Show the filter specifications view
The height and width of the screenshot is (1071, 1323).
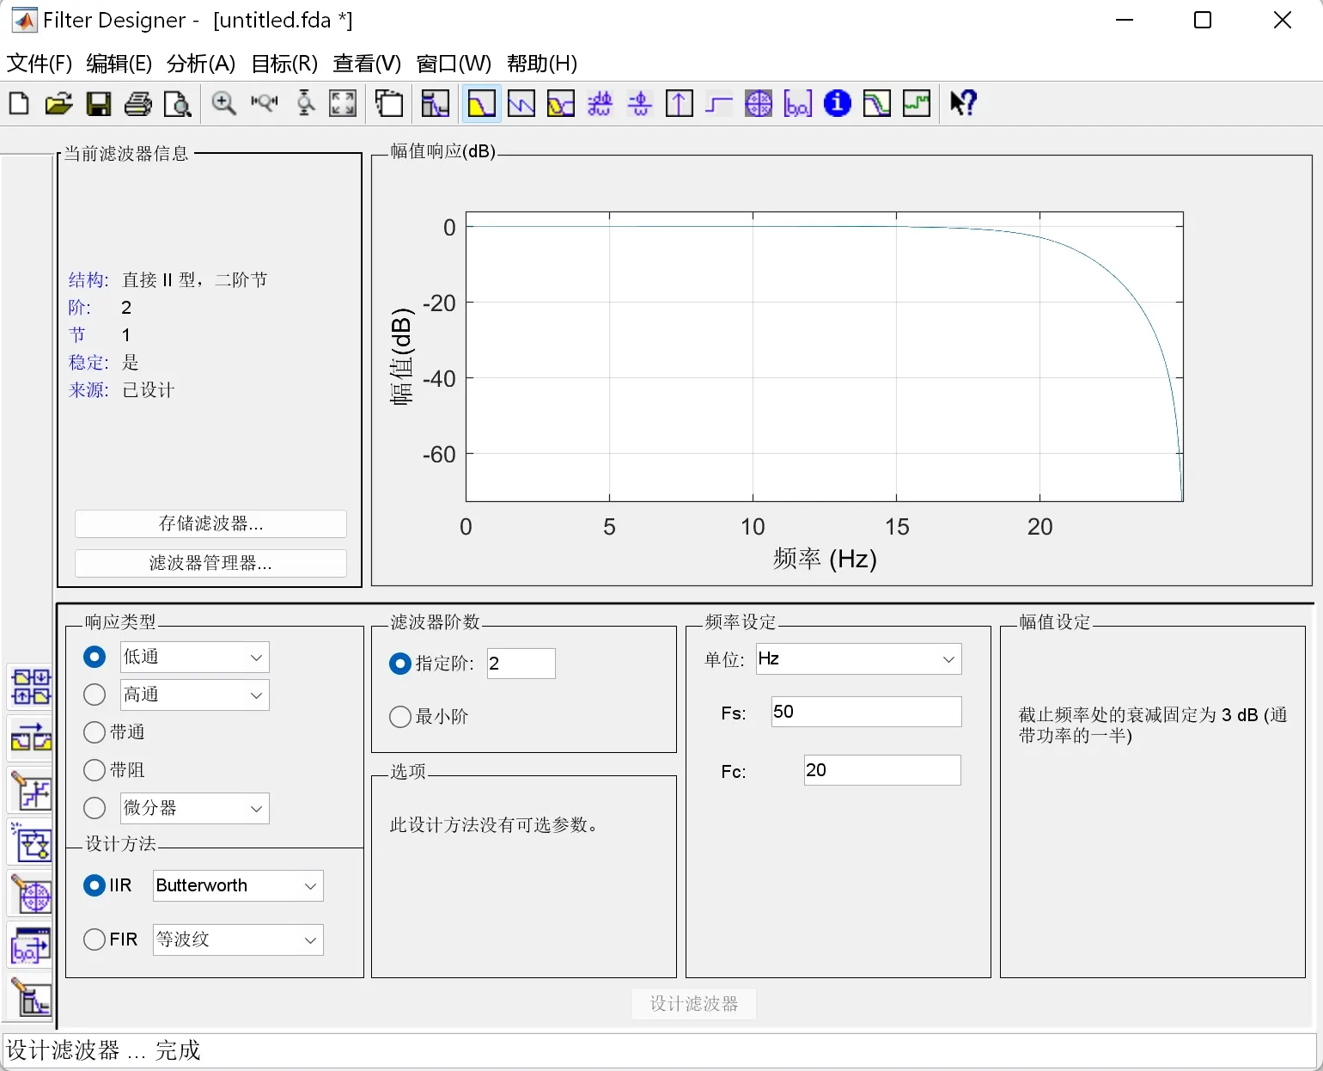pos(436,104)
